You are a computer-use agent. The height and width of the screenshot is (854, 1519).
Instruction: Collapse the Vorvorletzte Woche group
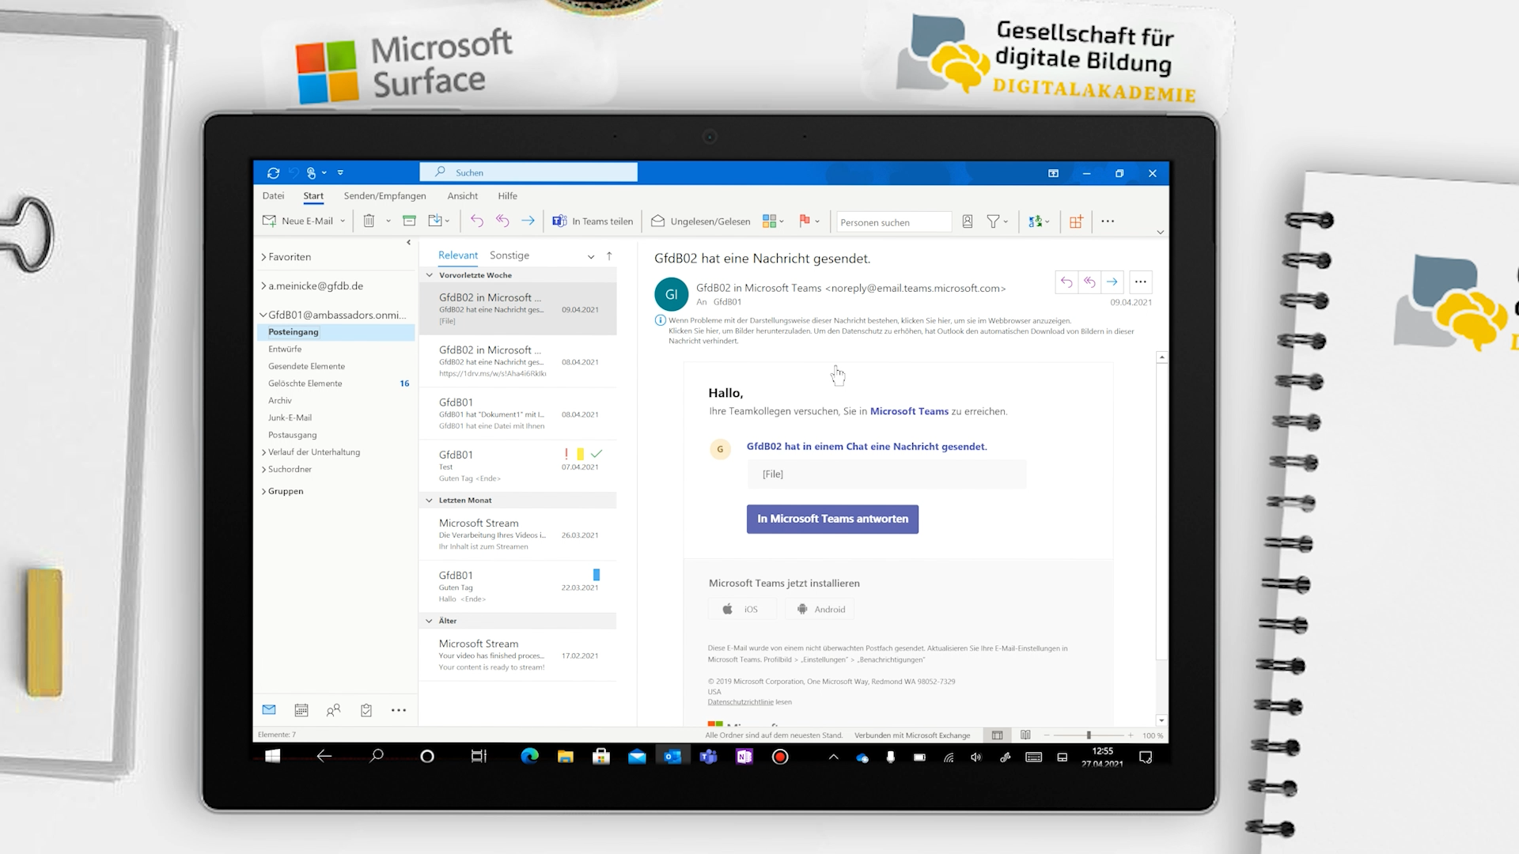[x=430, y=275]
